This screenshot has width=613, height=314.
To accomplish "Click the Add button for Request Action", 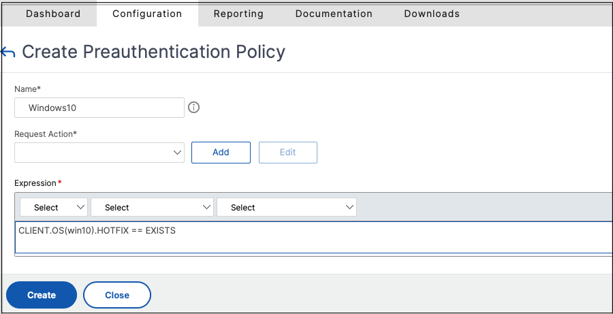I will coord(221,153).
